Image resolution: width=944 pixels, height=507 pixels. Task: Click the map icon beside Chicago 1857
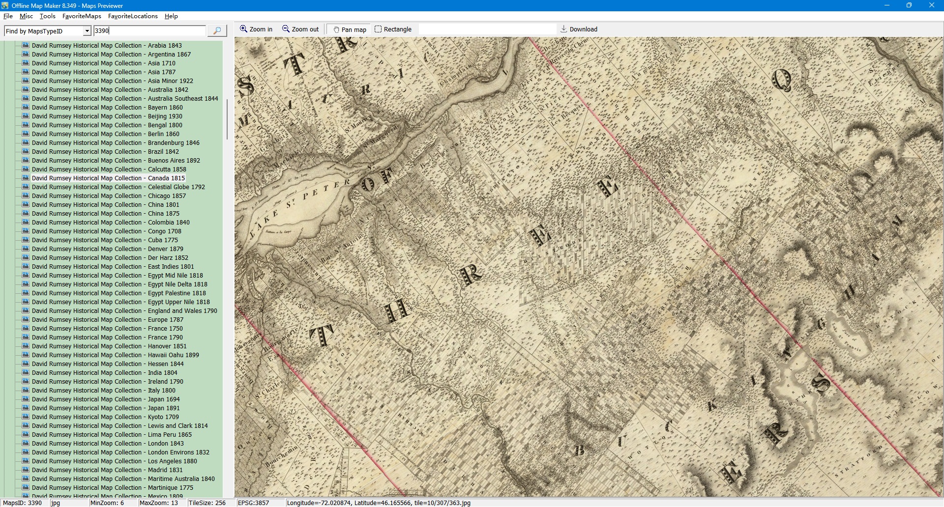pyautogui.click(x=26, y=196)
